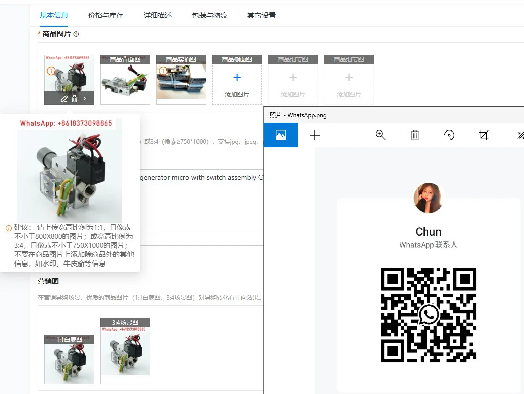Click the 1:1白底图 marketing image

point(69,363)
